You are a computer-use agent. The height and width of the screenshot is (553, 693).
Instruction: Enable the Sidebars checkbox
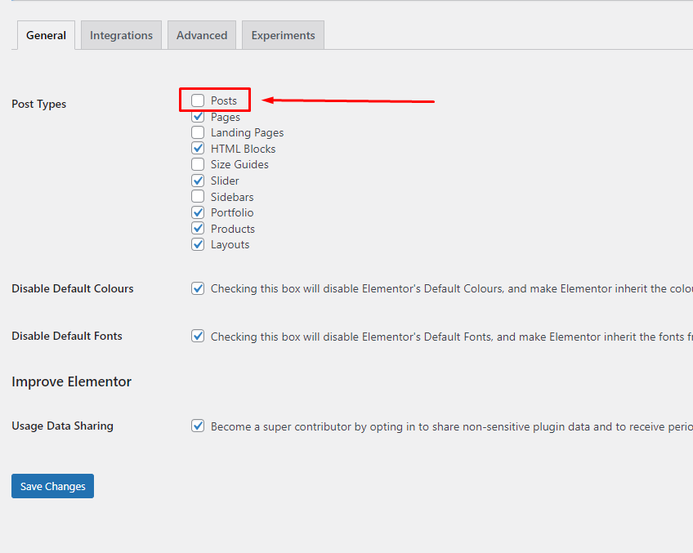(198, 197)
